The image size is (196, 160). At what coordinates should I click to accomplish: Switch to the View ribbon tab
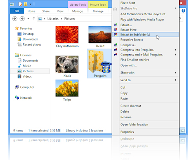(x=60, y=11)
